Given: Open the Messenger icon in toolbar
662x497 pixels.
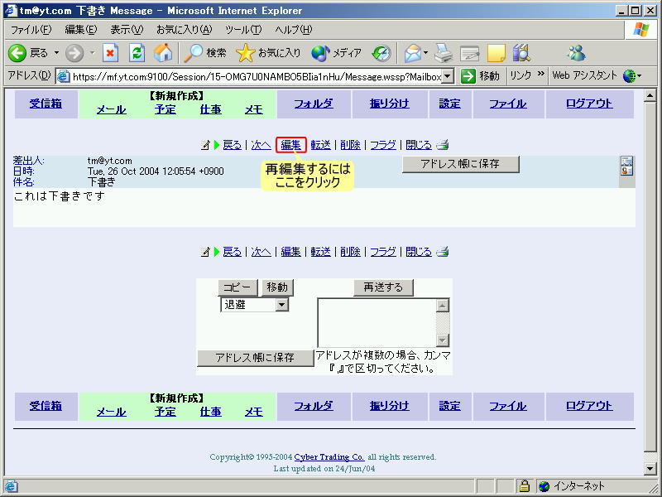Looking at the screenshot, I should (x=576, y=53).
